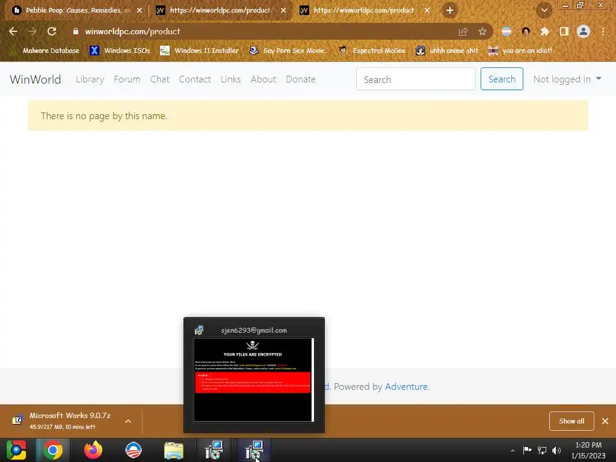Open the tab search dropdown
The height and width of the screenshot is (462, 616).
[544, 11]
